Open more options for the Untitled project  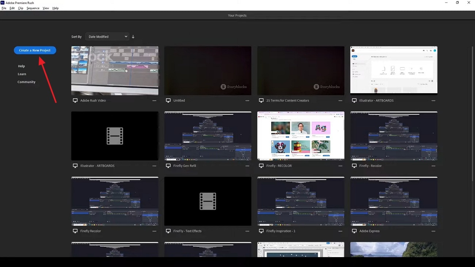point(247,100)
